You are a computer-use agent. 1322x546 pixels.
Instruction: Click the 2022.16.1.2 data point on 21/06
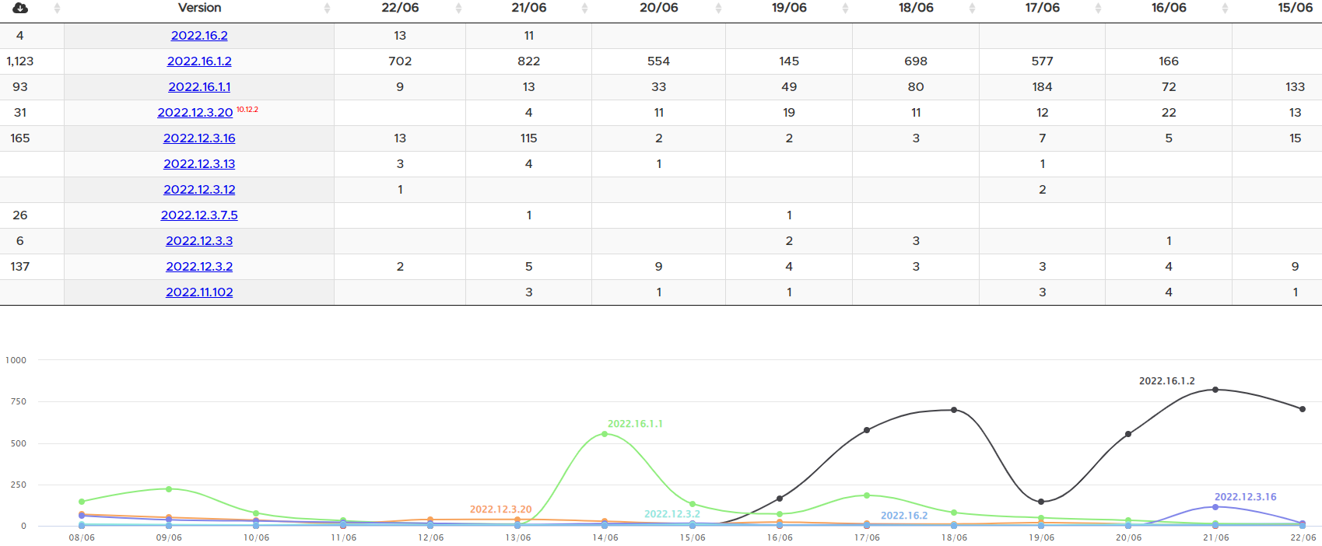[x=1215, y=390]
